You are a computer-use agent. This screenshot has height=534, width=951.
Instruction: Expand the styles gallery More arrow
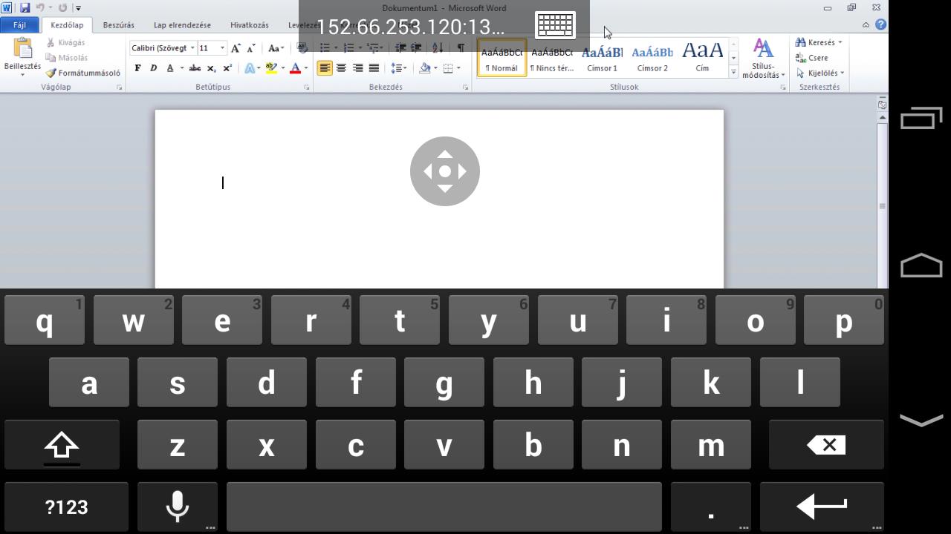734,73
